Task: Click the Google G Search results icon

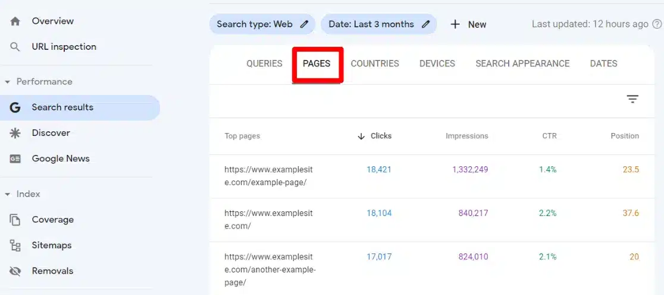Action: (15, 108)
